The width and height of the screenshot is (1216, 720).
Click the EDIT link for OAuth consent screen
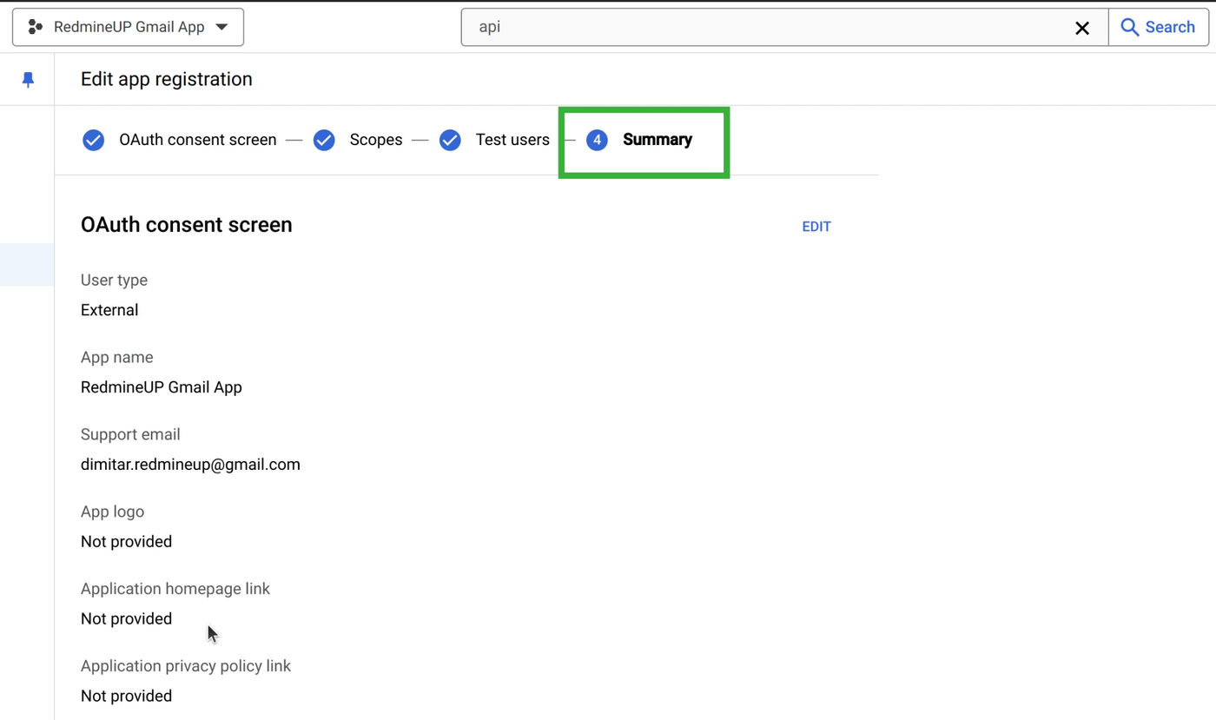(816, 226)
